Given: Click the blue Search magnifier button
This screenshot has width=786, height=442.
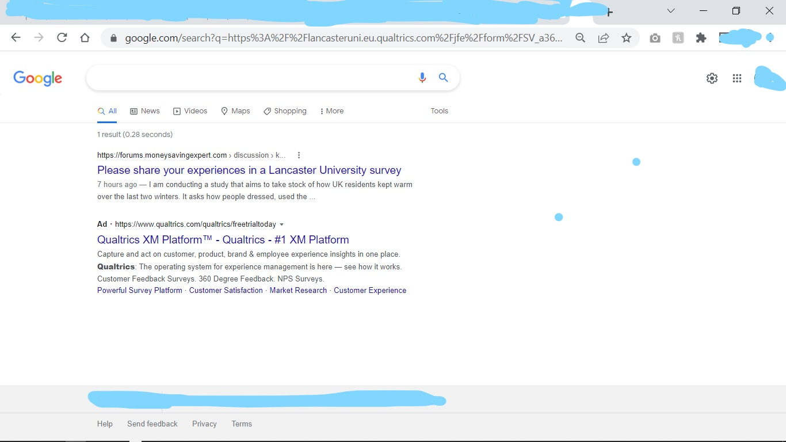Looking at the screenshot, I should click(x=443, y=78).
